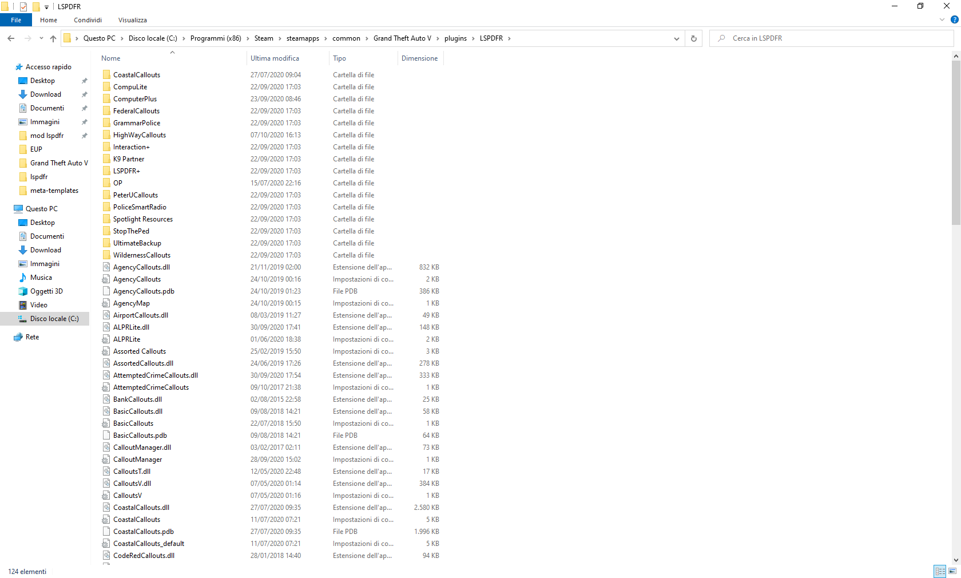Screen dimensions: 961x578
Task: Select the AttemptedCrimeCallouts.dll file name
Action: pyautogui.click(x=156, y=375)
